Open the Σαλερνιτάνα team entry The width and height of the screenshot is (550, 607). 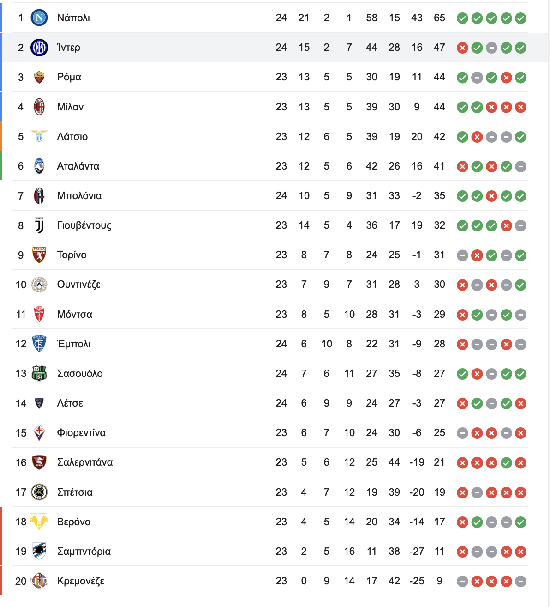pos(270,462)
